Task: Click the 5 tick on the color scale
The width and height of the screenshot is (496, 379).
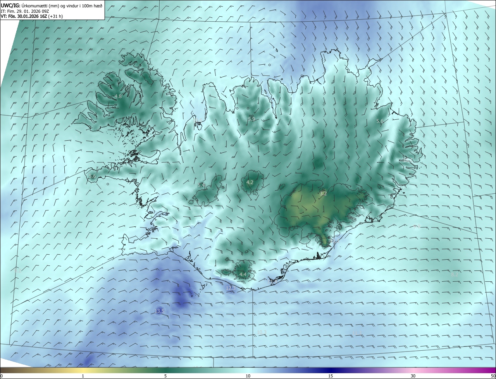Action: coord(165,376)
